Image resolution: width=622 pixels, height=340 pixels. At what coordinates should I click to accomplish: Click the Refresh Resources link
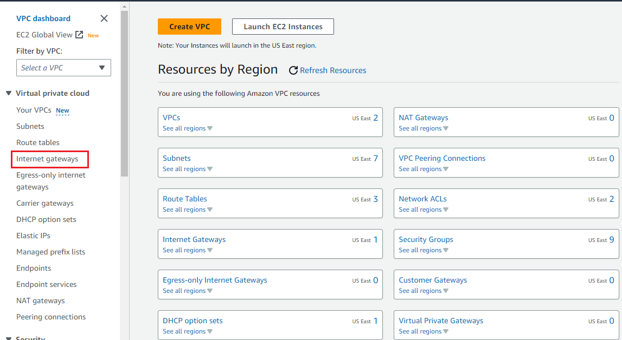click(333, 70)
